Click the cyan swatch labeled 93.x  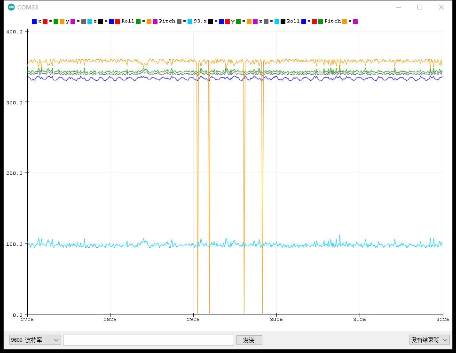tap(190, 22)
